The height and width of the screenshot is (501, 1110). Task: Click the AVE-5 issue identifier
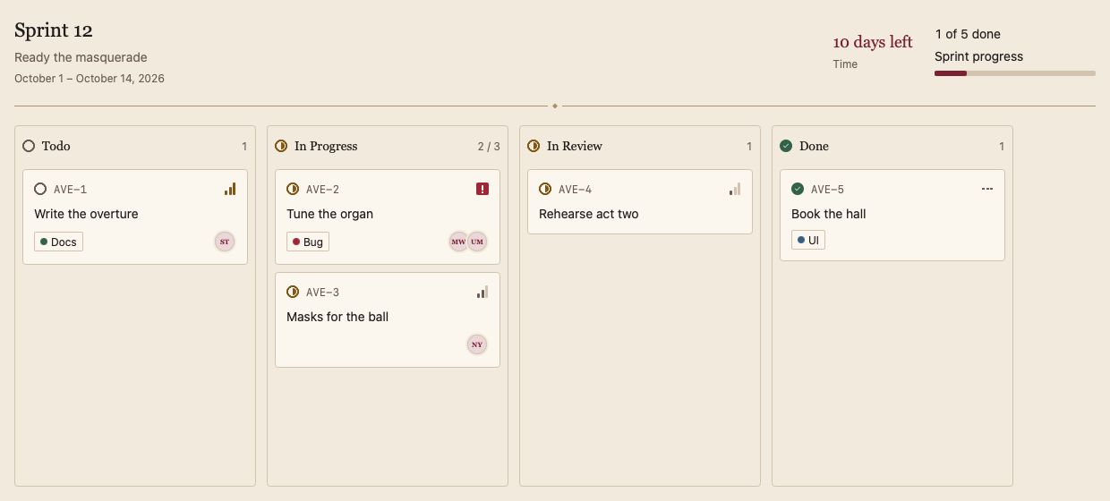pyautogui.click(x=828, y=189)
